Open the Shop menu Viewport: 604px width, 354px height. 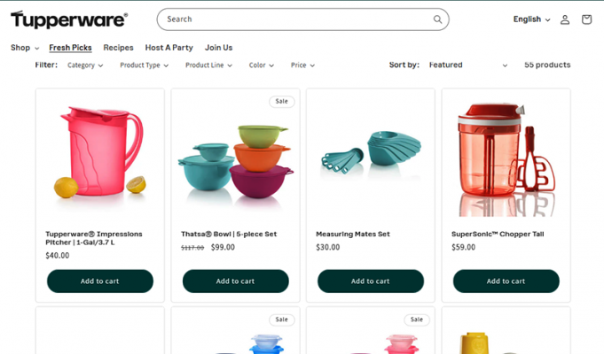(25, 48)
